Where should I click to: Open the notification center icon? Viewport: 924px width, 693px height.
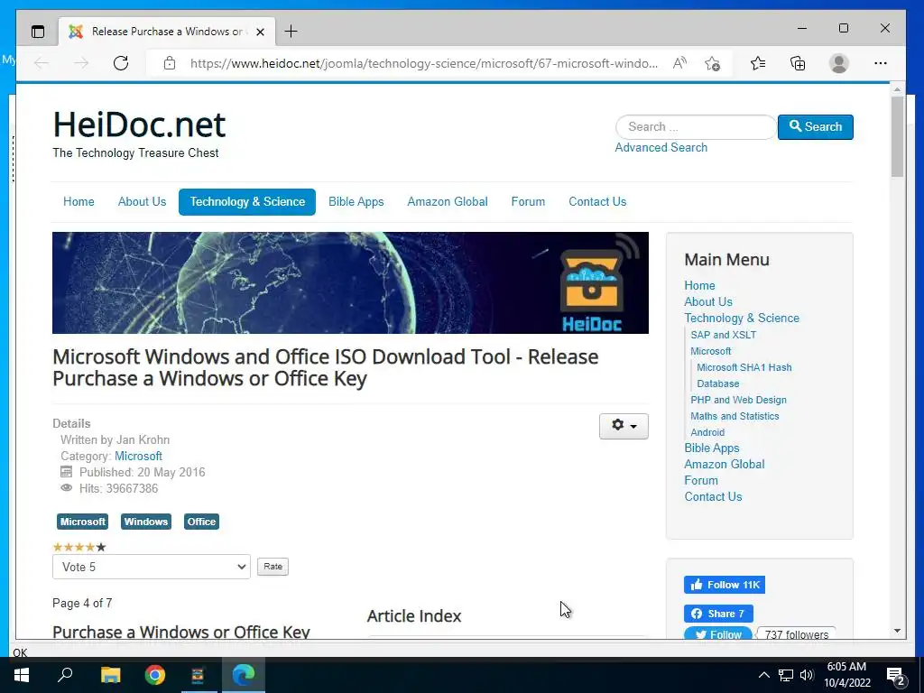pos(895,676)
